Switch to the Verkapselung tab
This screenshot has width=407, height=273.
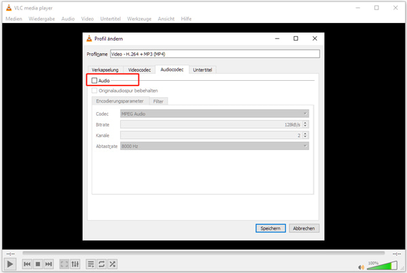coord(105,70)
